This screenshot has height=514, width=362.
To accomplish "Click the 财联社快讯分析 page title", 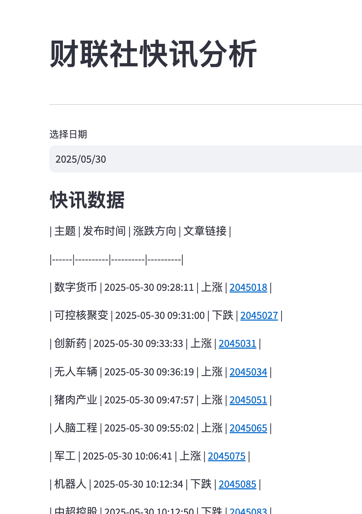I will (x=154, y=54).
